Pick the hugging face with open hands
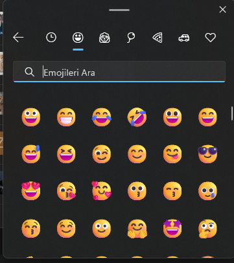Screen dimensions: 234x263 coord(137,229)
